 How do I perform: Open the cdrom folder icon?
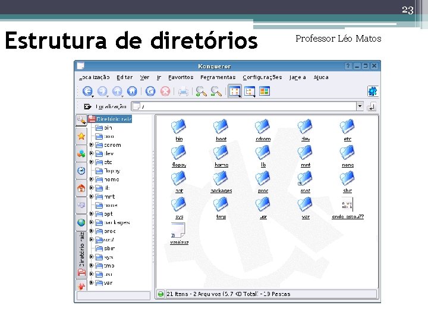[263, 130]
